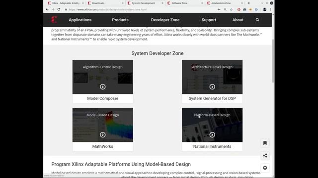Click the Model-Based Design card image

point(103,125)
